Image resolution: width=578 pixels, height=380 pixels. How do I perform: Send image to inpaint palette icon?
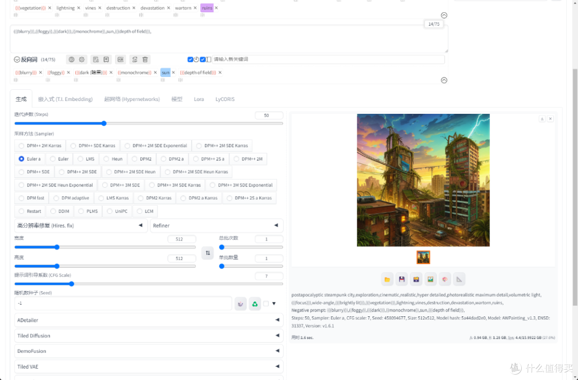click(x=445, y=280)
